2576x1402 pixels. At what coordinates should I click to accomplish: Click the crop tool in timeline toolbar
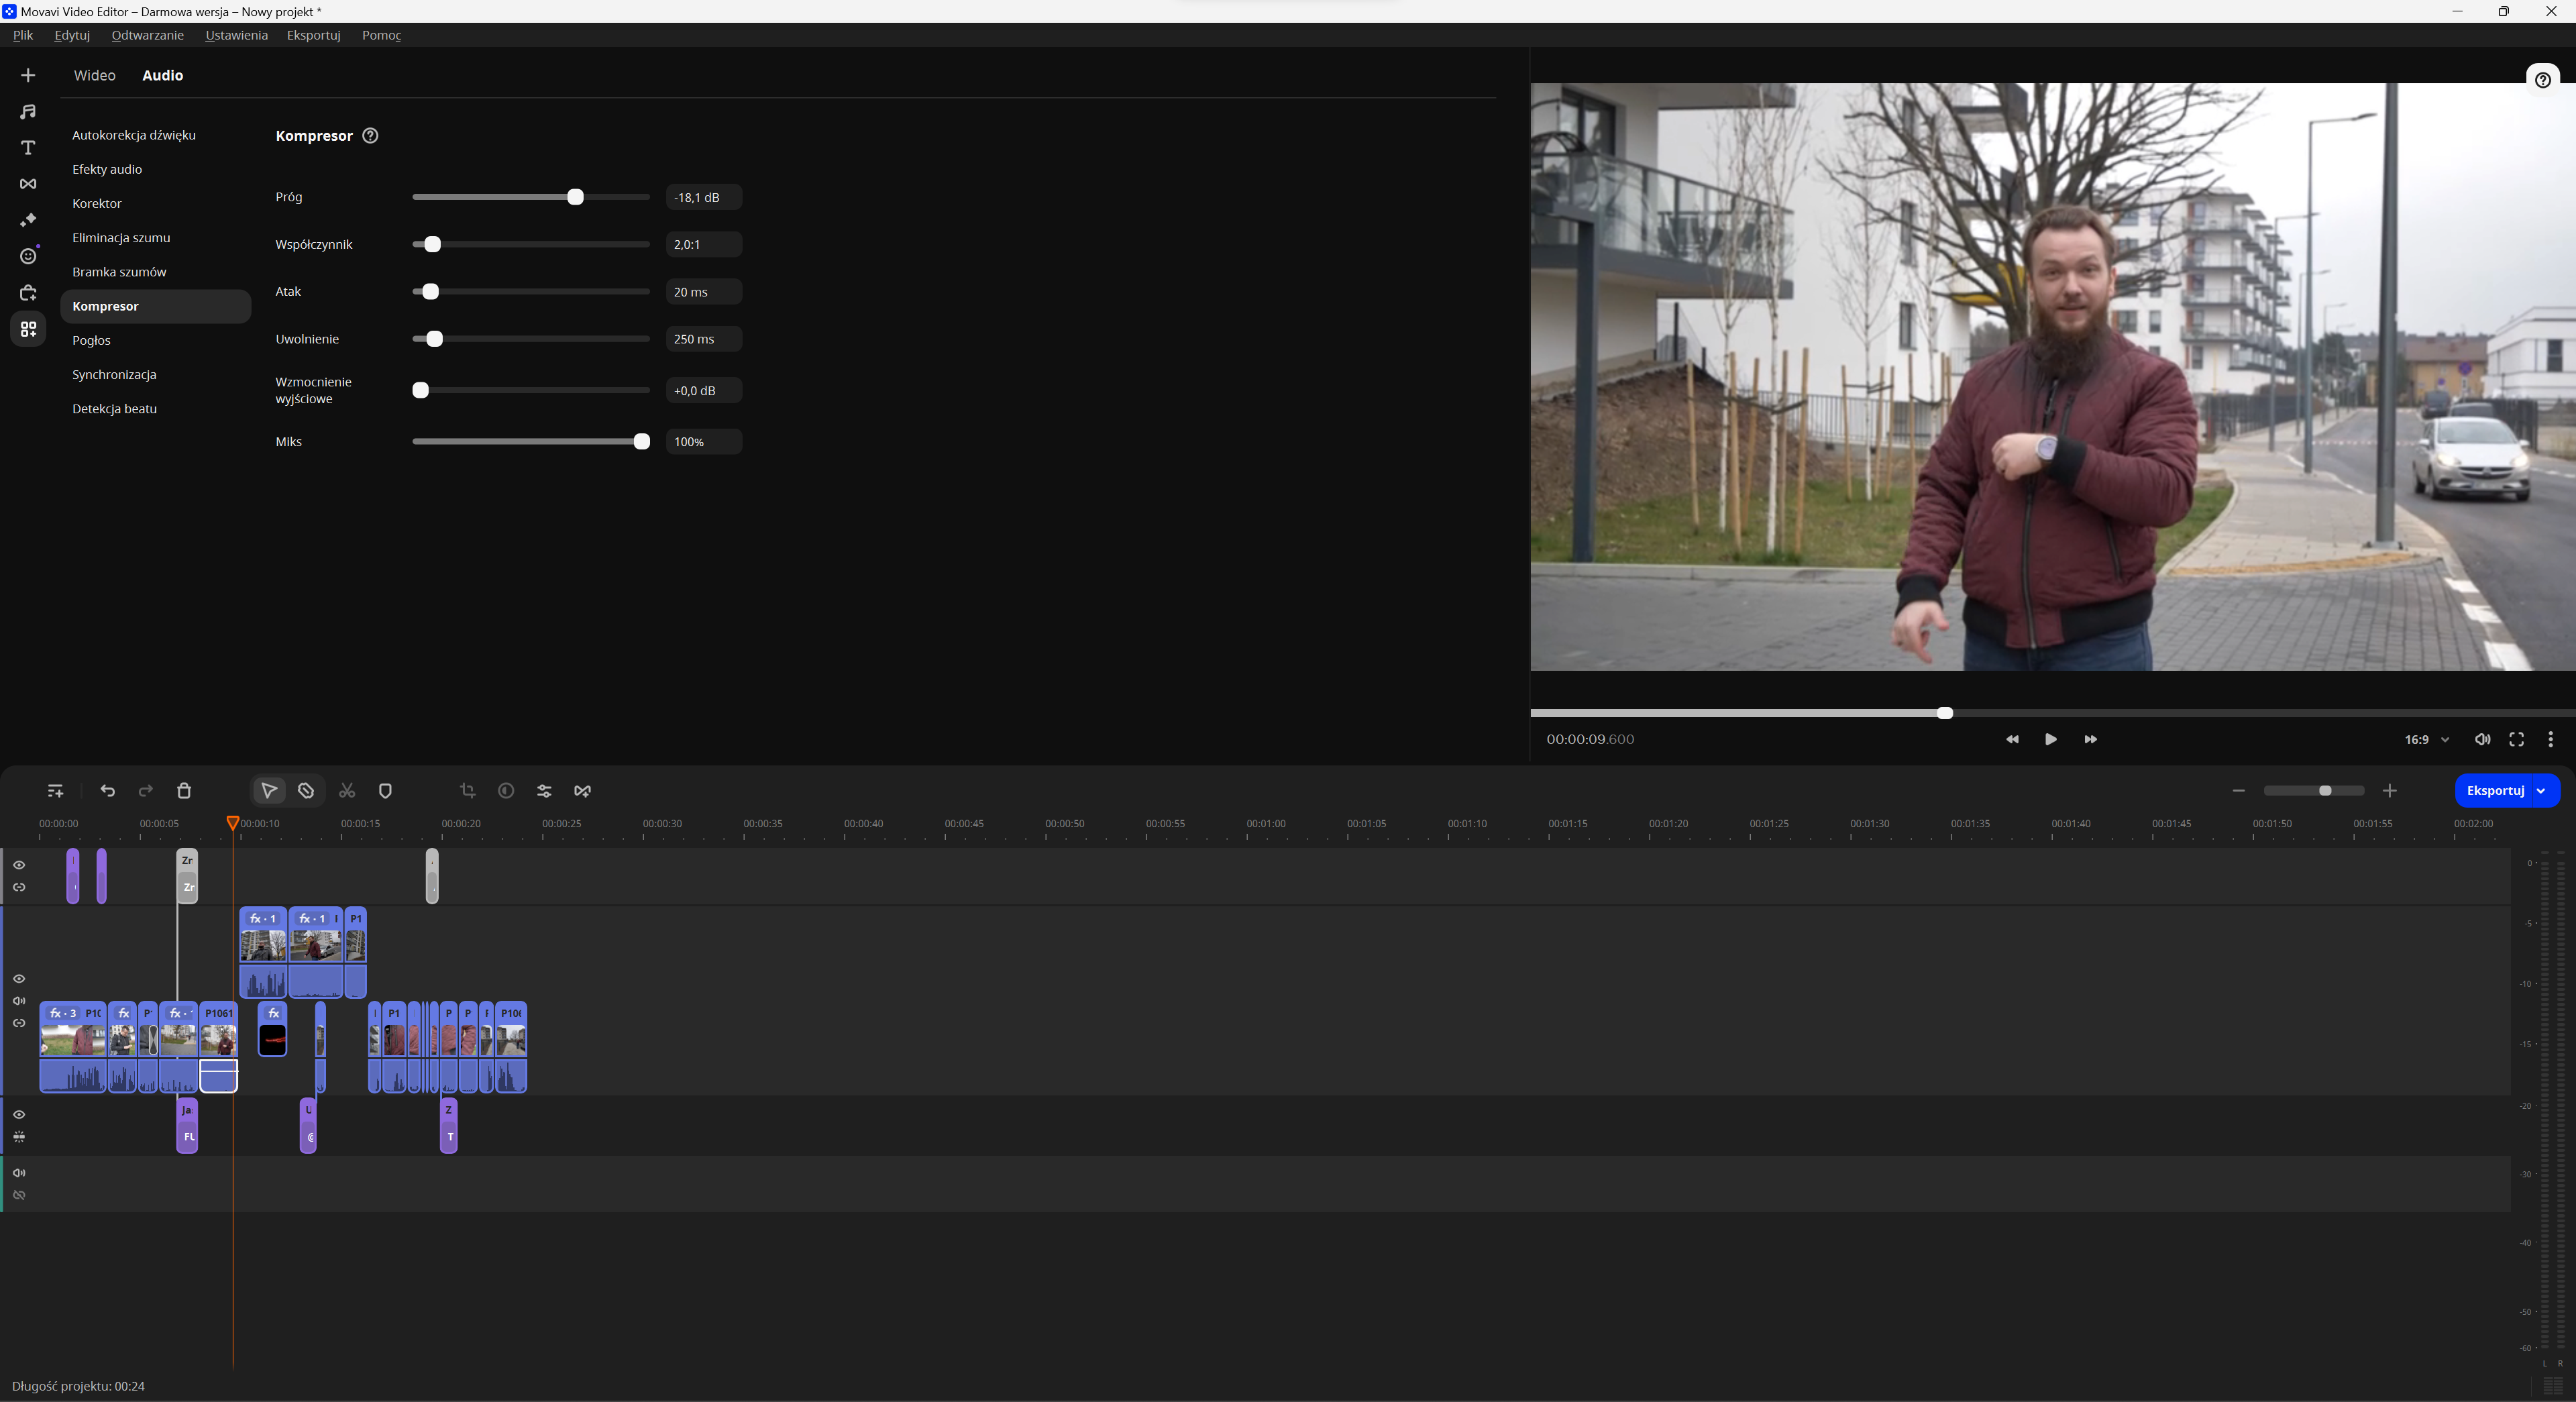pos(467,791)
